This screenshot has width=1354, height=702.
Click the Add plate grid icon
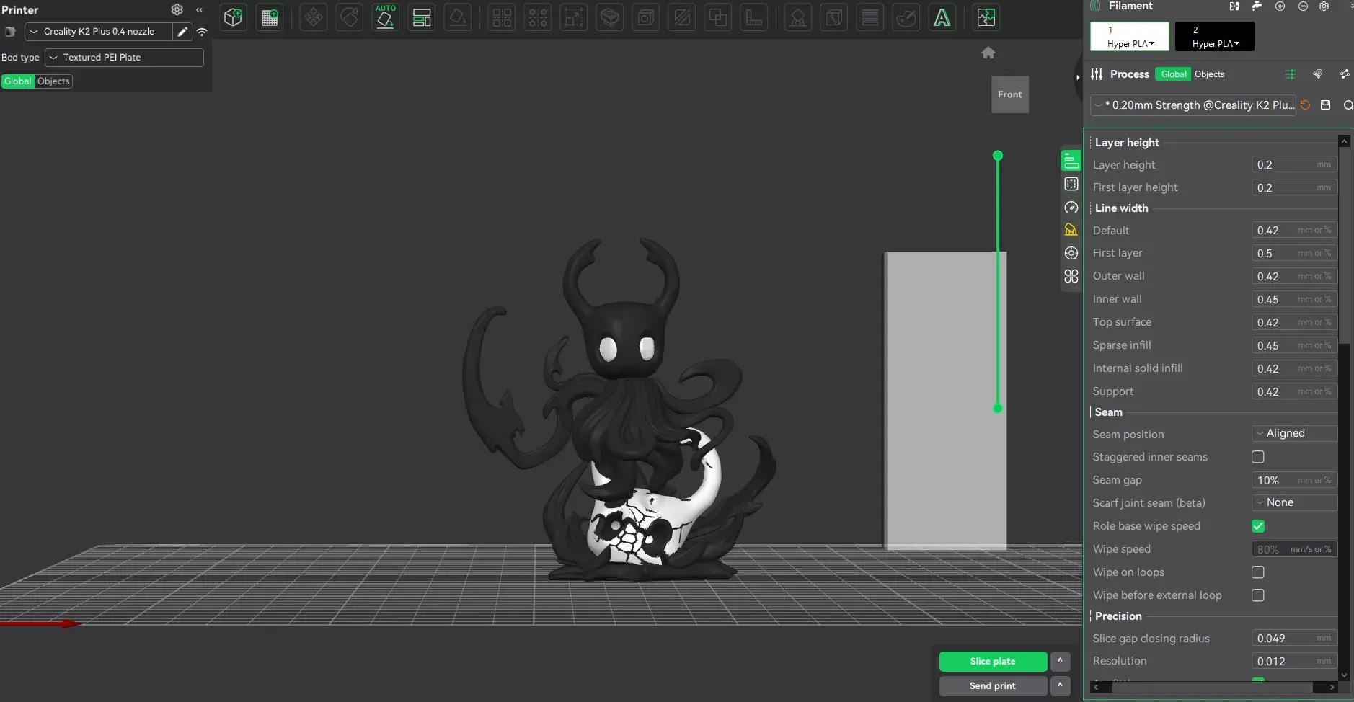[270, 18]
